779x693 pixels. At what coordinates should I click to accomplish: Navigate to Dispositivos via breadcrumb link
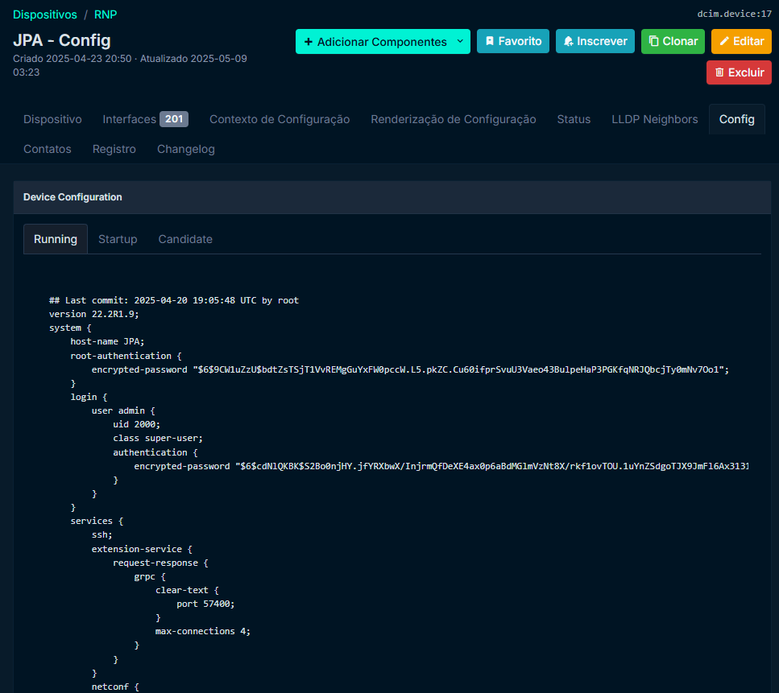pyautogui.click(x=45, y=14)
